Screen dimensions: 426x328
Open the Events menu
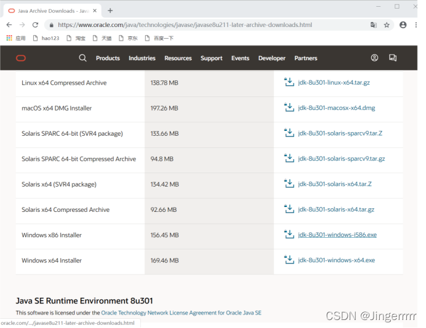pyautogui.click(x=241, y=58)
